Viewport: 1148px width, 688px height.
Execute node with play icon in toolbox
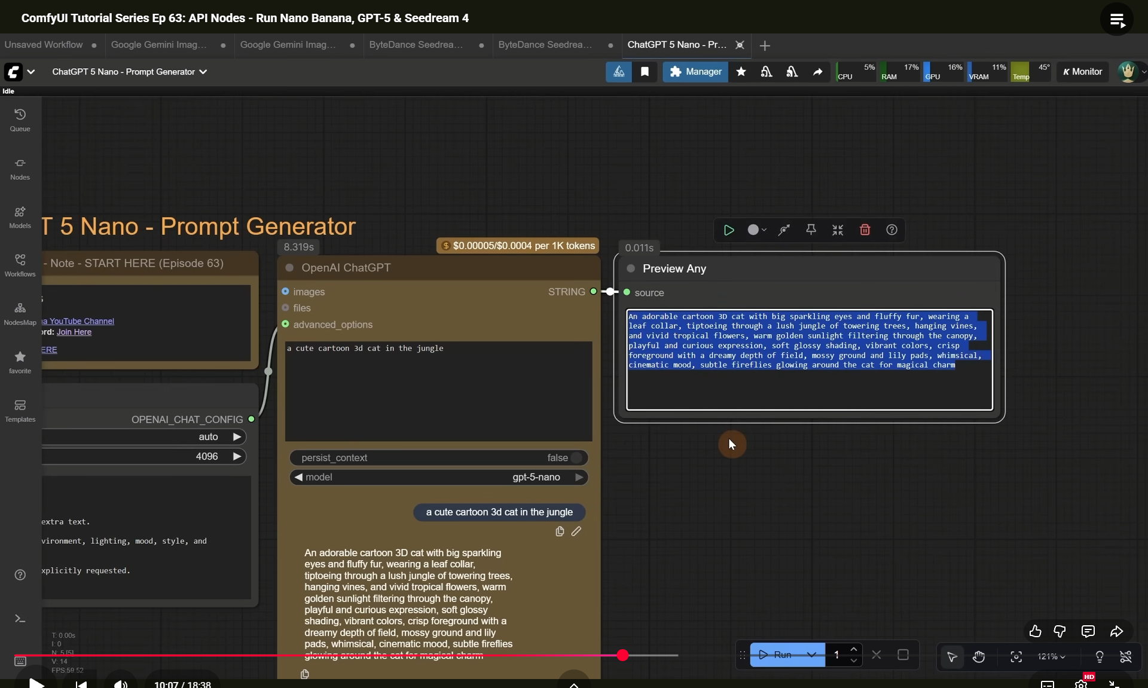[728, 230]
